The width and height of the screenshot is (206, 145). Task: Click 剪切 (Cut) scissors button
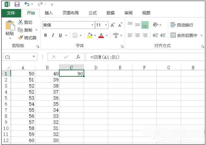25,22
